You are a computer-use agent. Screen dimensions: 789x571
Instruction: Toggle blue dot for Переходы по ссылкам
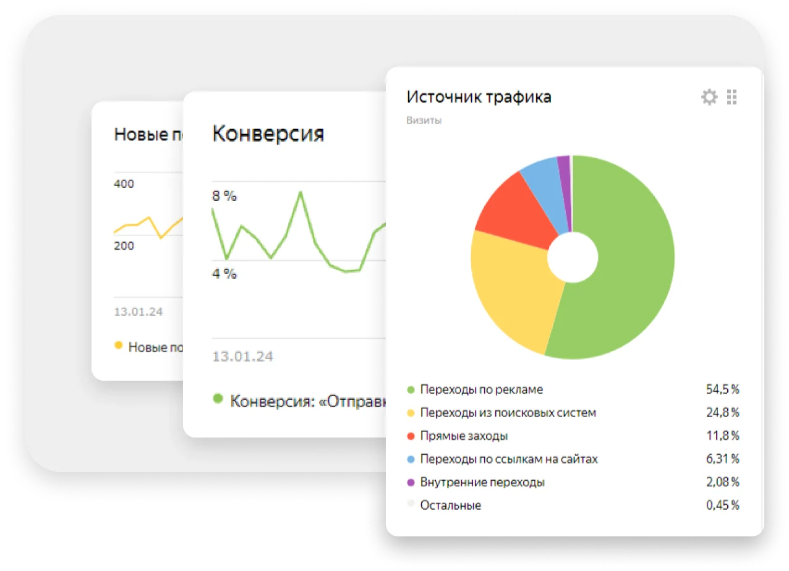(411, 459)
